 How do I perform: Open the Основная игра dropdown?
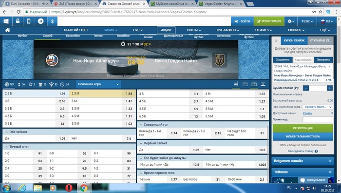tap(98, 84)
